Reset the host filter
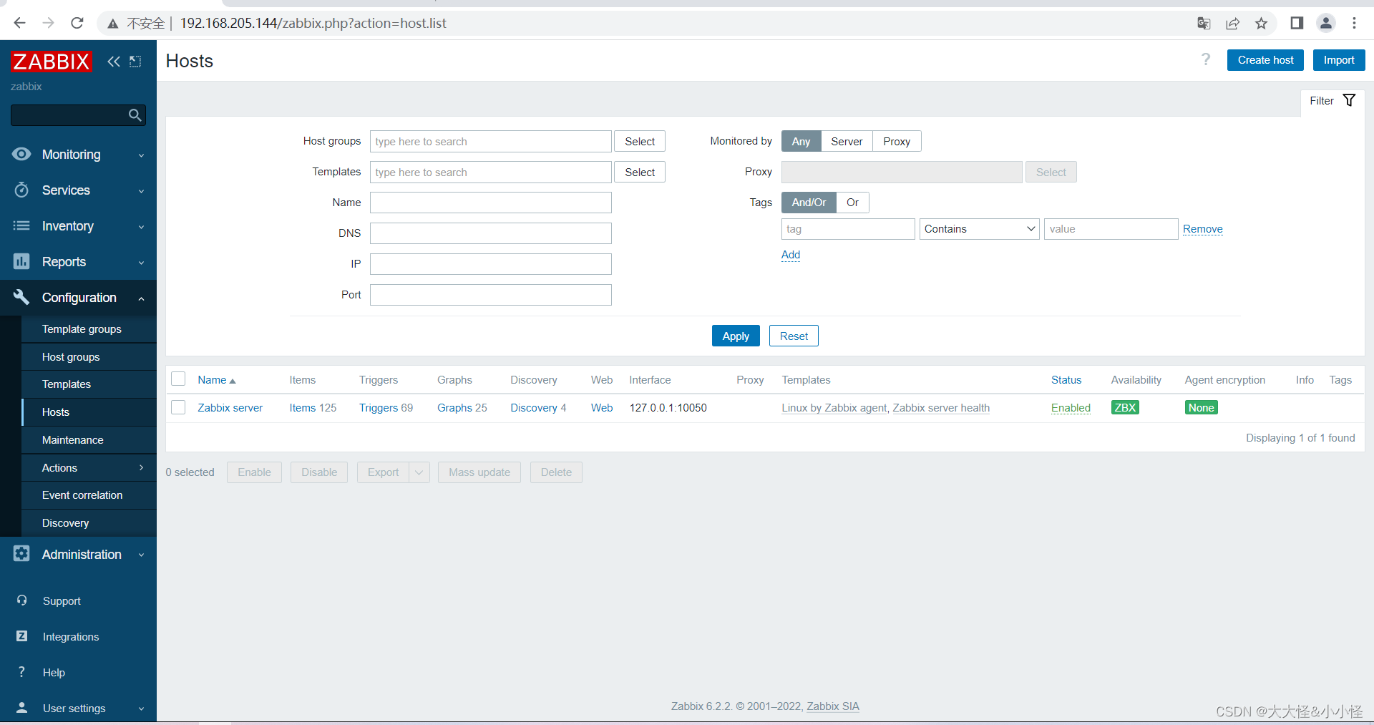Screen dimensions: 1374x725 794,336
